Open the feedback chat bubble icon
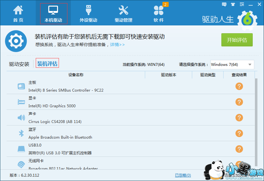 click(224, 4)
